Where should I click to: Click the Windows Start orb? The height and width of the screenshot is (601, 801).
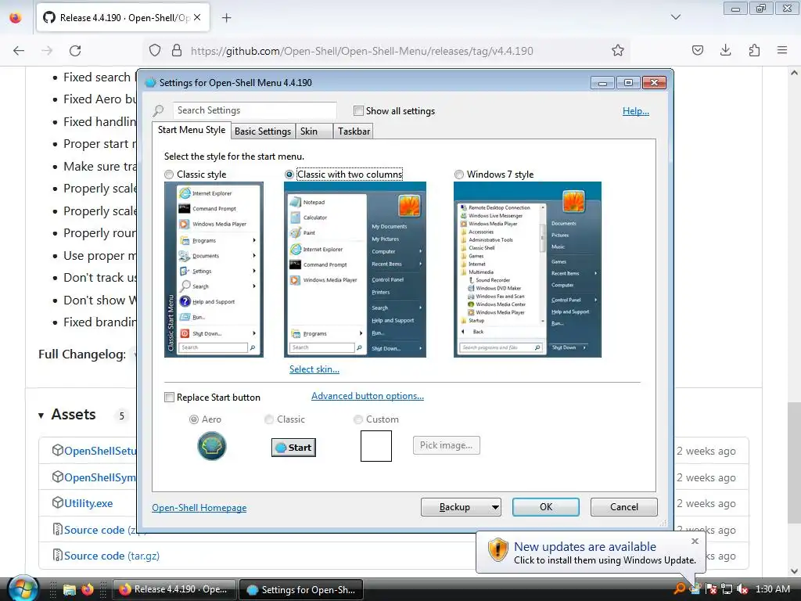[23, 588]
